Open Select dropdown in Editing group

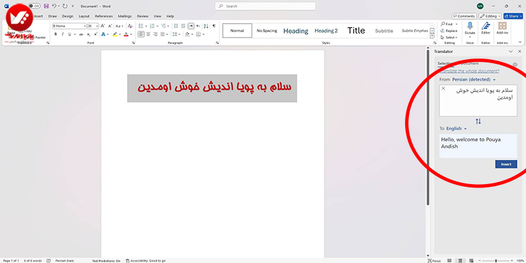(x=449, y=37)
